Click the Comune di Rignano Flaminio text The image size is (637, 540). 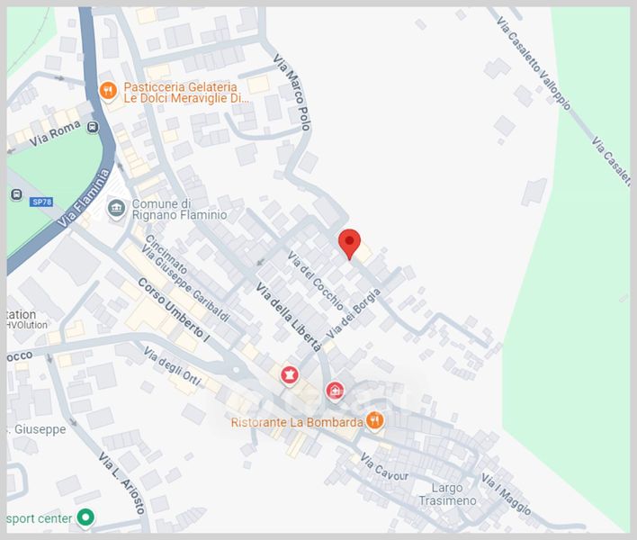tap(179, 209)
